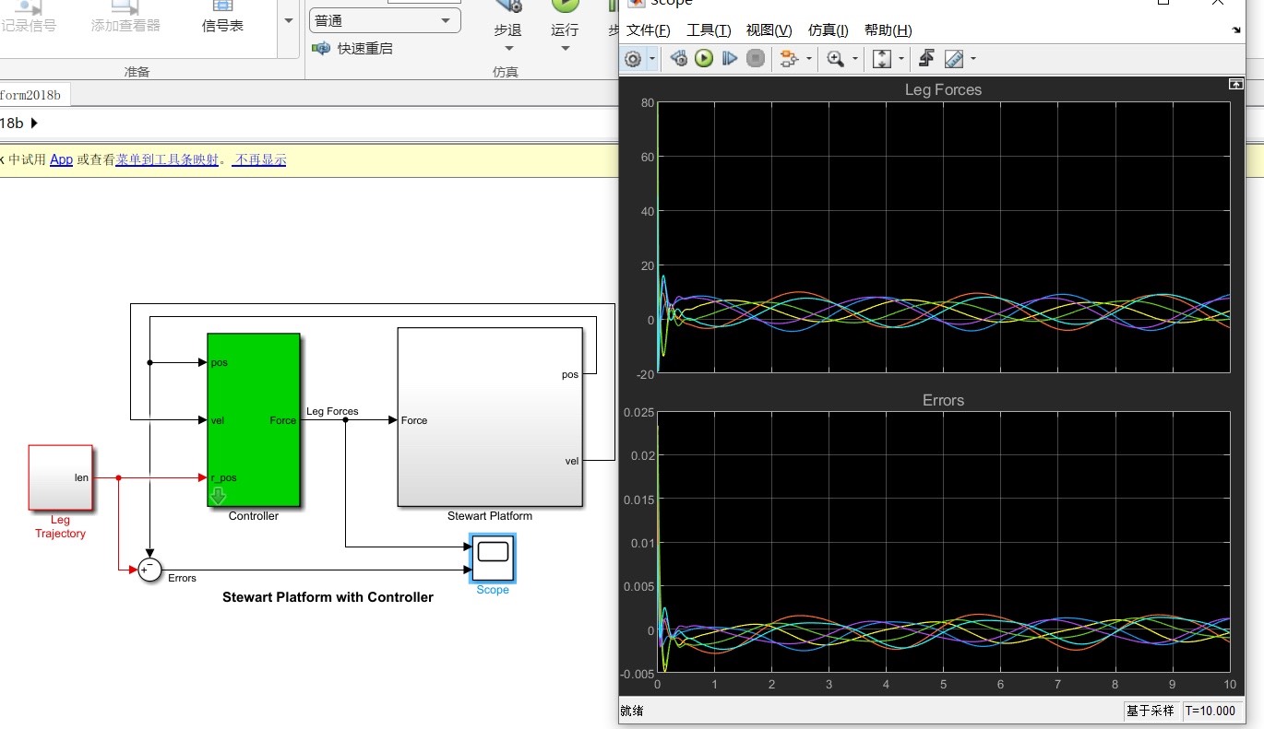Open the App link in yellow banner
The image size is (1264, 729).
coord(61,159)
